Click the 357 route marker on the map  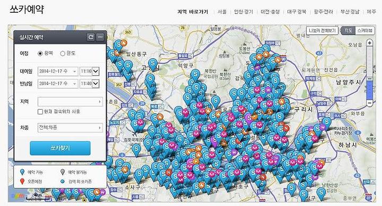[119, 85]
